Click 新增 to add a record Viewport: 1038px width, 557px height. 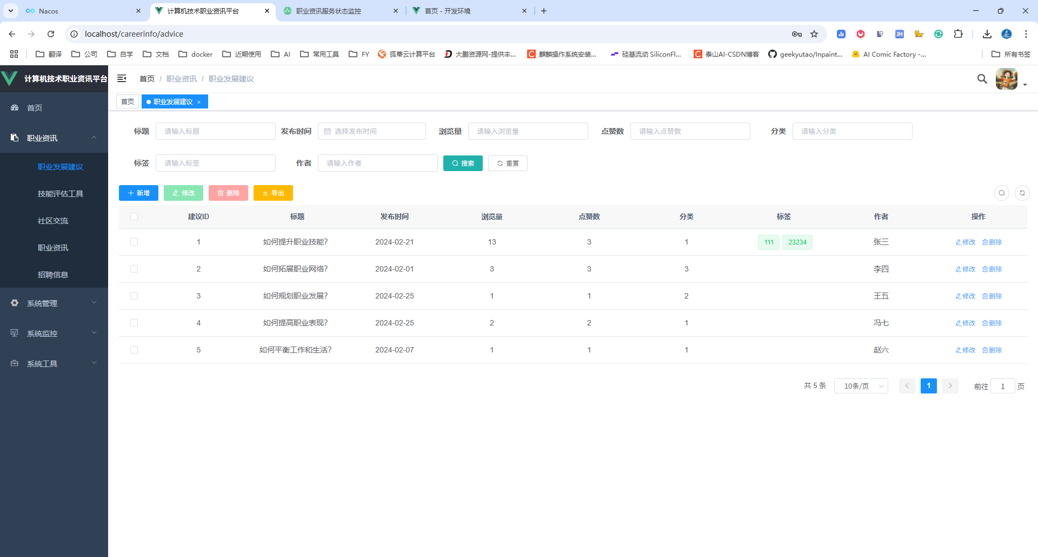click(x=138, y=193)
